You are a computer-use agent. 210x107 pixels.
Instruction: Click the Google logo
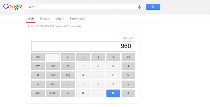tap(13, 7)
